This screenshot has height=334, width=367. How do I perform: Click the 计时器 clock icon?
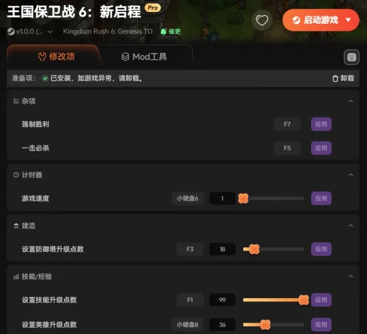(x=16, y=175)
